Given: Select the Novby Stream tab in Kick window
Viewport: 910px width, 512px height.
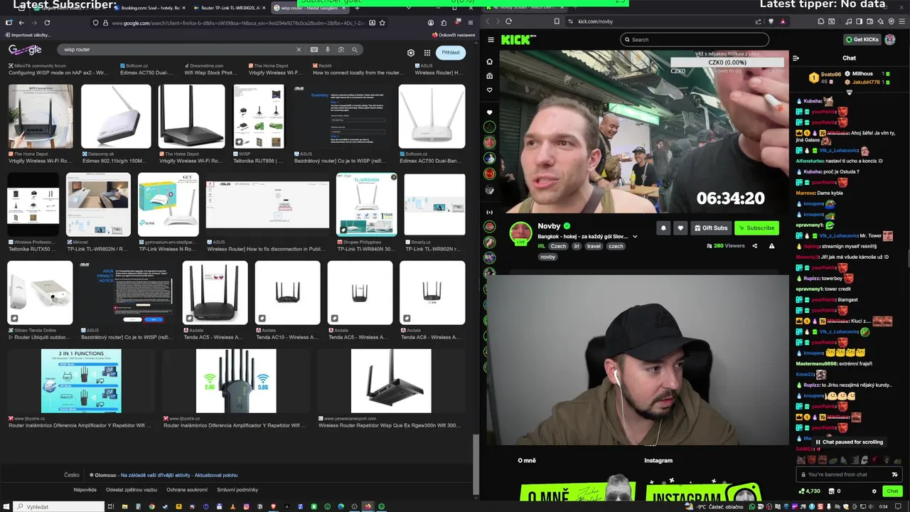Looking at the screenshot, I should click(x=523, y=7).
